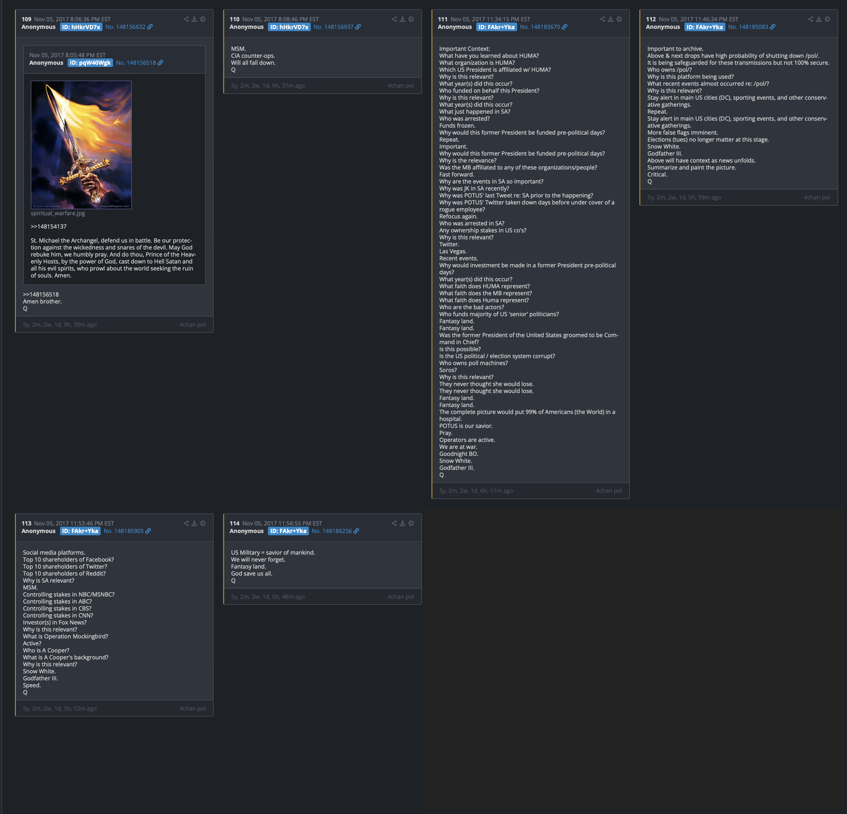The width and height of the screenshot is (847, 814).
Task: Click the 'US Military = savior of mankind.' line
Action: pos(273,553)
